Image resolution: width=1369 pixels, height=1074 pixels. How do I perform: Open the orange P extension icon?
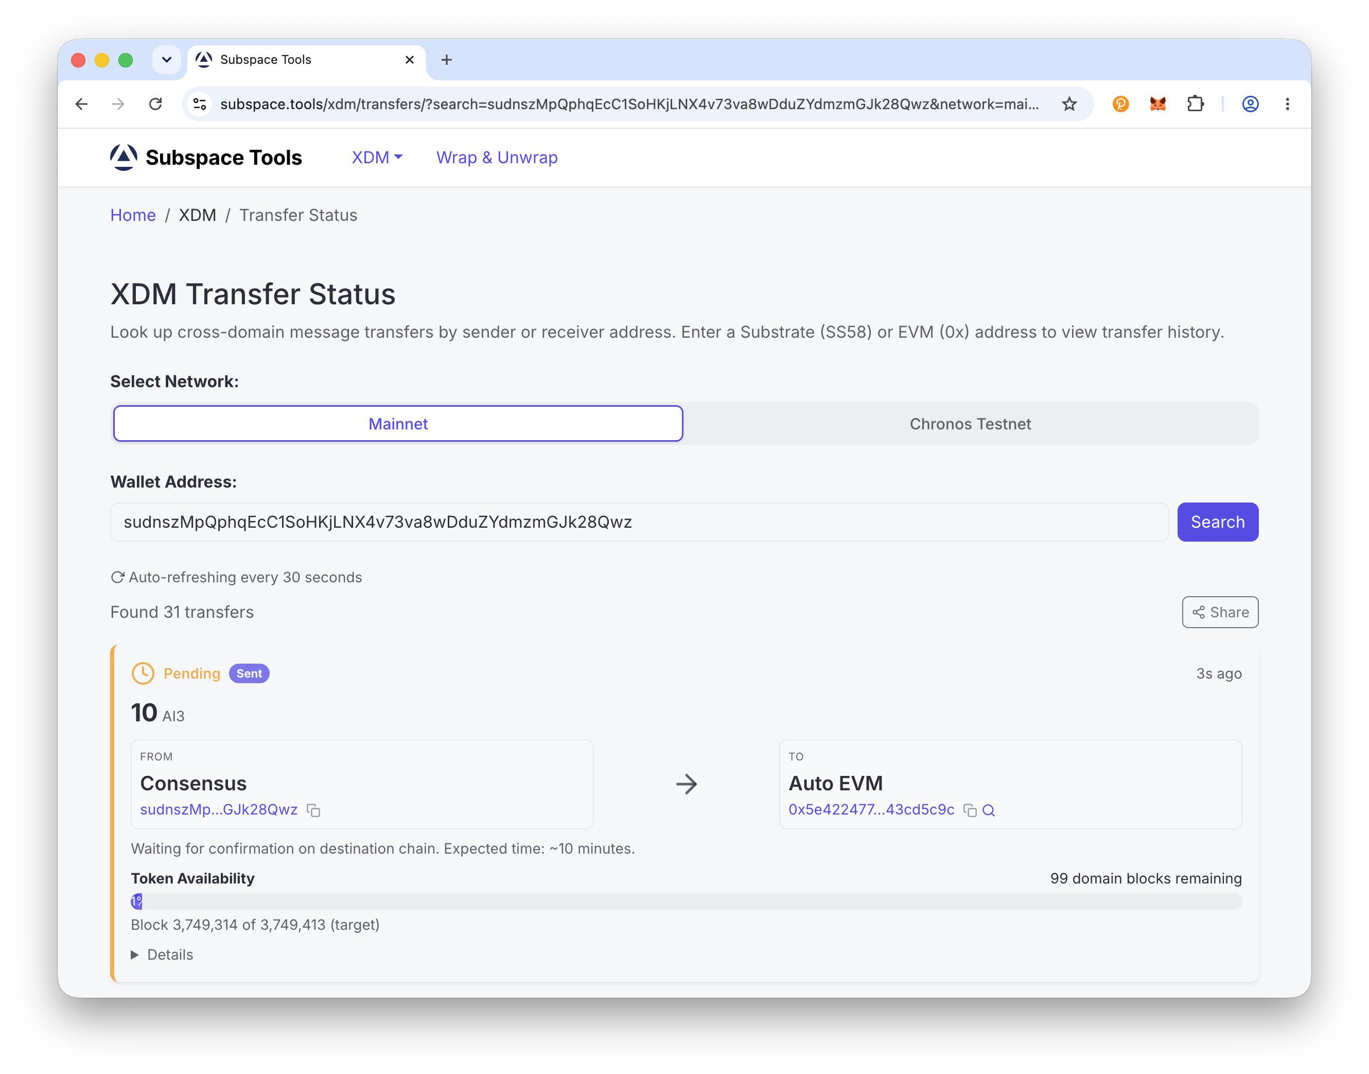pos(1120,104)
